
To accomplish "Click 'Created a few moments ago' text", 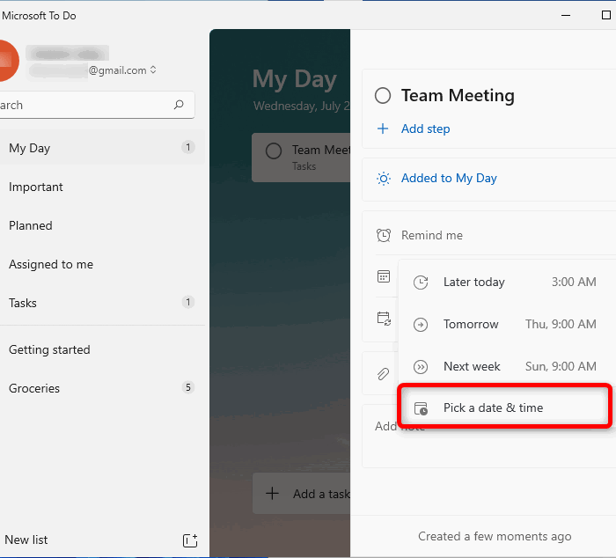I will (x=495, y=536).
